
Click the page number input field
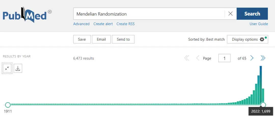224,58
